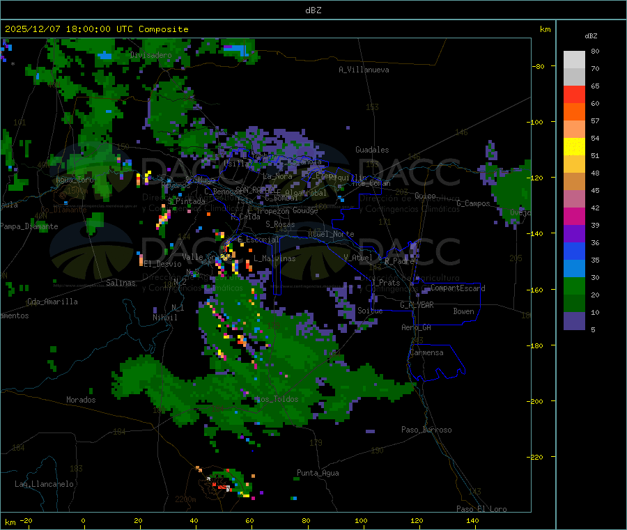Click the Cda_Amarilla label
The height and width of the screenshot is (530, 627).
tap(52, 302)
